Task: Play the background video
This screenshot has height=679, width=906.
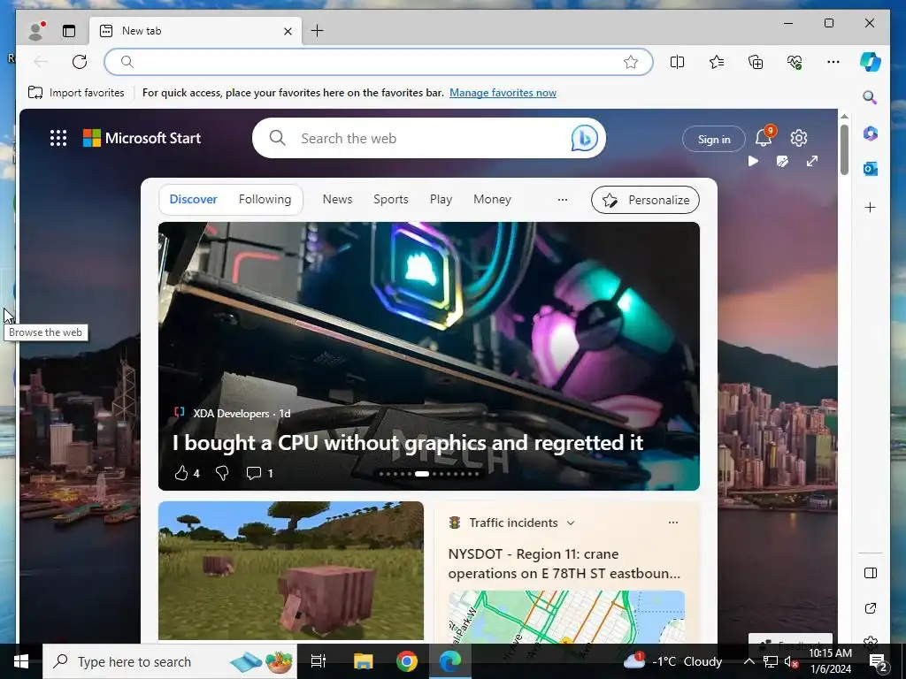Action: point(753,161)
